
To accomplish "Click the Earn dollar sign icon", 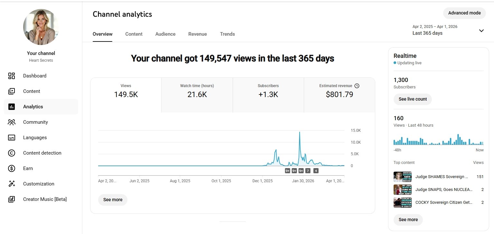I will 12,168.
